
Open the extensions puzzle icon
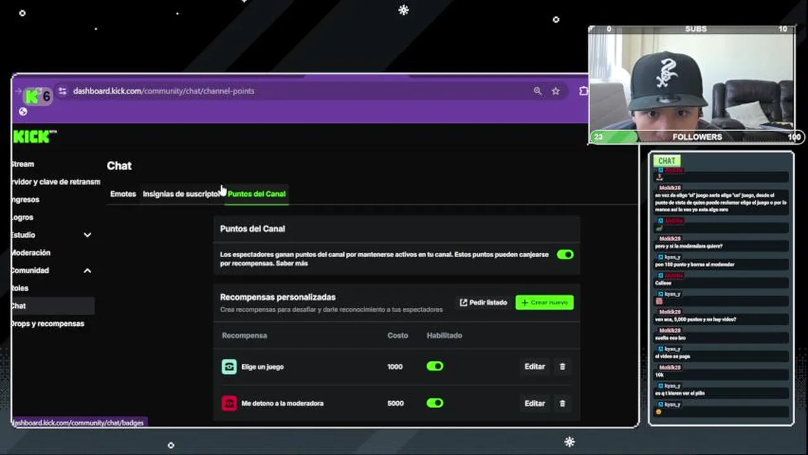tap(583, 91)
